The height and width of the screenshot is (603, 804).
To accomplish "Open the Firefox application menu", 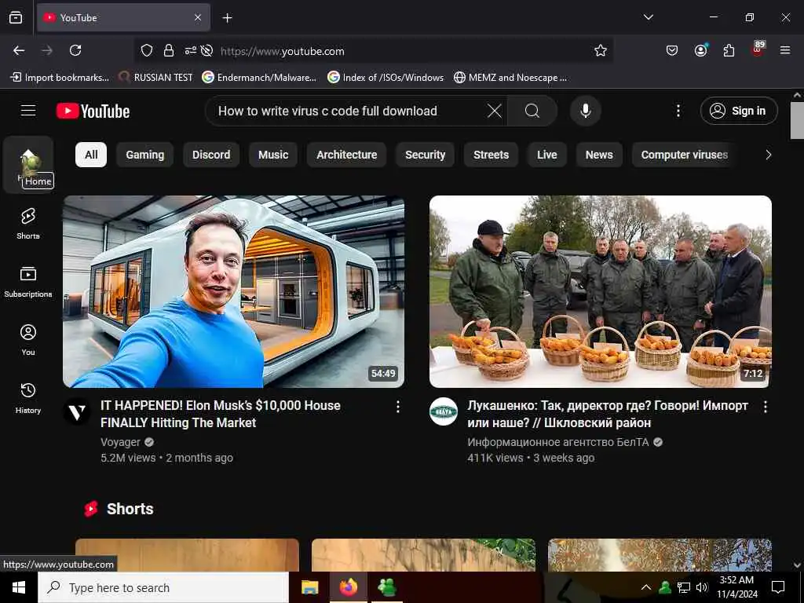I will click(x=785, y=50).
